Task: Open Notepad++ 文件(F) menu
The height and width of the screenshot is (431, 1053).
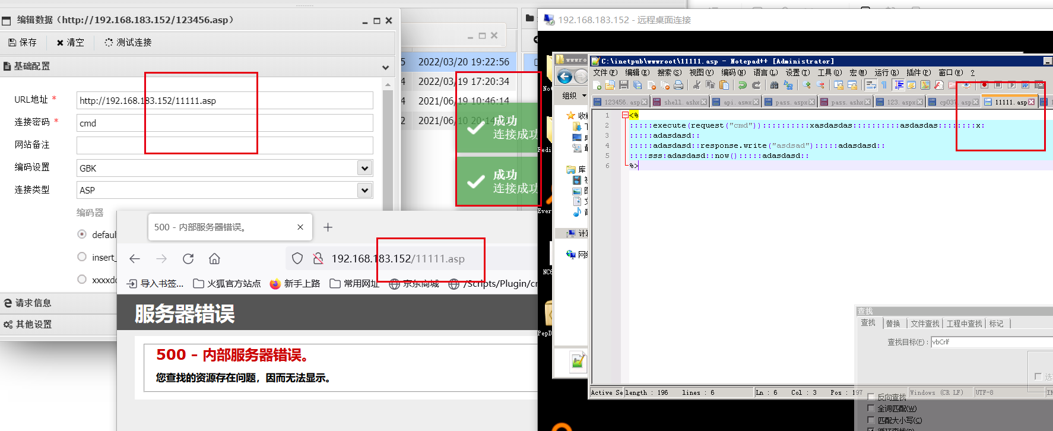Action: [x=605, y=72]
